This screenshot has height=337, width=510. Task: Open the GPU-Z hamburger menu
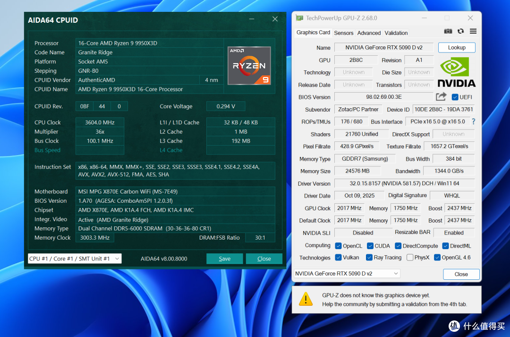473,31
